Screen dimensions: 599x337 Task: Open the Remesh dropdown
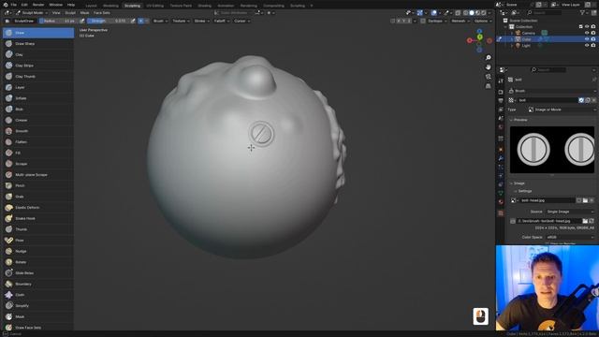(x=460, y=21)
